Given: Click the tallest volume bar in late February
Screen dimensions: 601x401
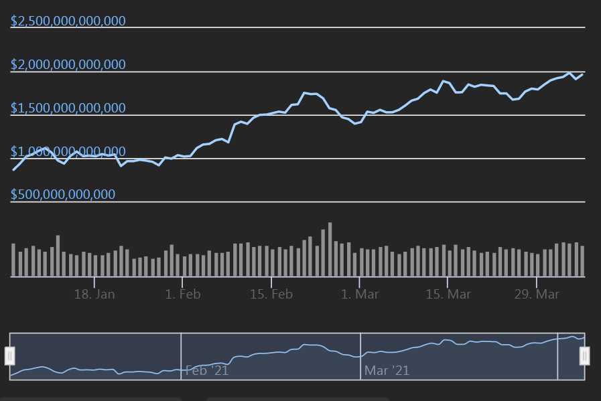Looking at the screenshot, I should tap(330, 249).
